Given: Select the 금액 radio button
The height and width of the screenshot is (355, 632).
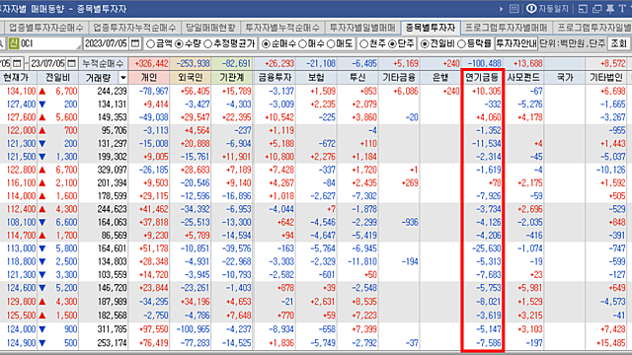Looking at the screenshot, I should [150, 43].
